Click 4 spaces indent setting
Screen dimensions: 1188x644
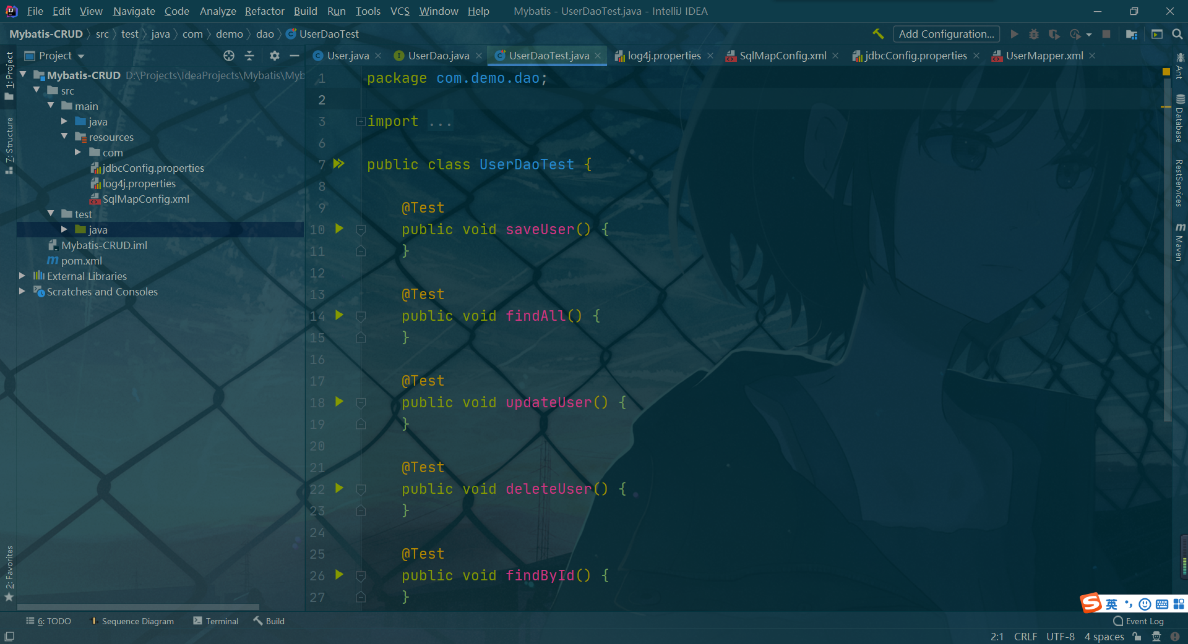click(x=1104, y=636)
